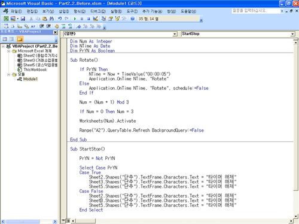Open Find with the binoculars icon

point(51,19)
